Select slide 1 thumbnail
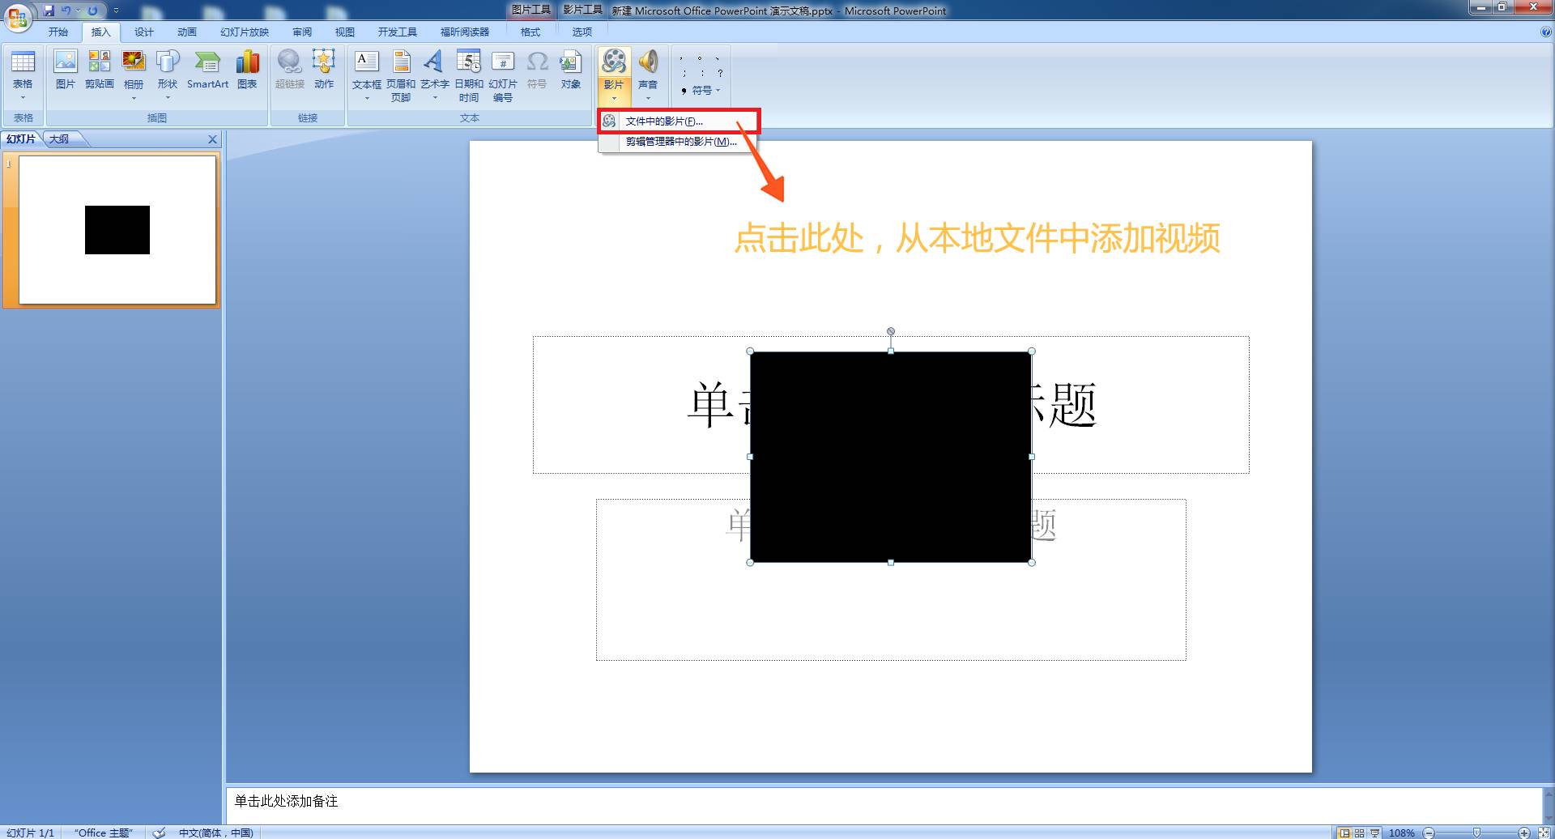Screen dimensions: 1555x839 (117, 230)
